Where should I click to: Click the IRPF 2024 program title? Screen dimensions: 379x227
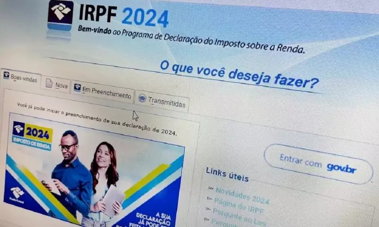124,16
